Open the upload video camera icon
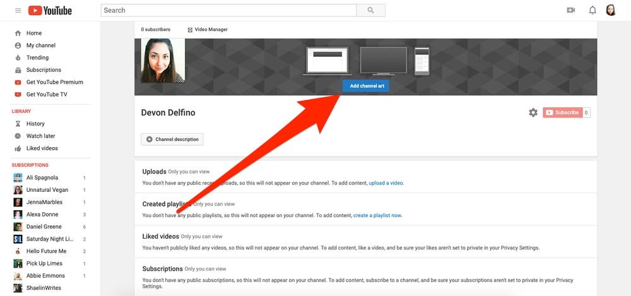The height and width of the screenshot is (296, 631). point(571,10)
